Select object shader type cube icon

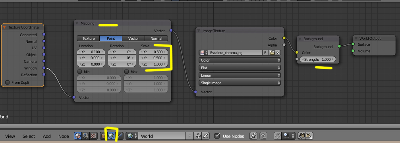tap(104, 136)
